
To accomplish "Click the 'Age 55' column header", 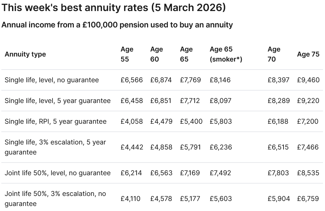I will [127, 54].
